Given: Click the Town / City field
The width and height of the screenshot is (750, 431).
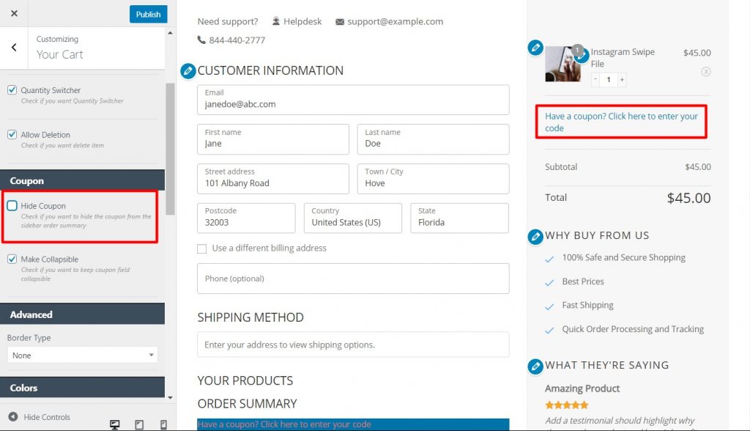Looking at the screenshot, I should coord(434,179).
